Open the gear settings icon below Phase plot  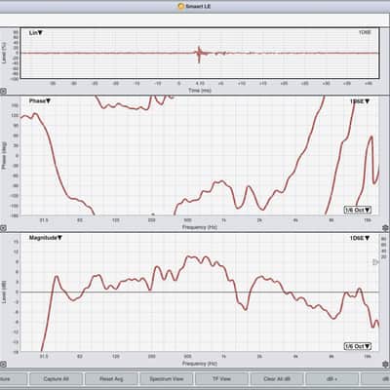pyautogui.click(x=386, y=228)
